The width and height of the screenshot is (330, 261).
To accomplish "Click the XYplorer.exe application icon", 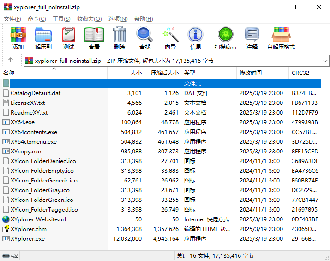I will 6,239.
